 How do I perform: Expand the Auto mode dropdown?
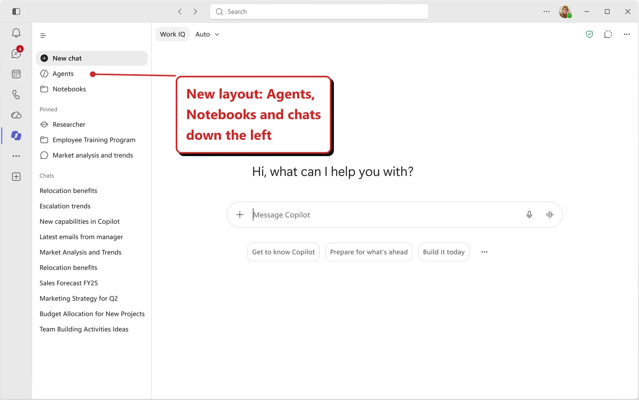pyautogui.click(x=207, y=34)
